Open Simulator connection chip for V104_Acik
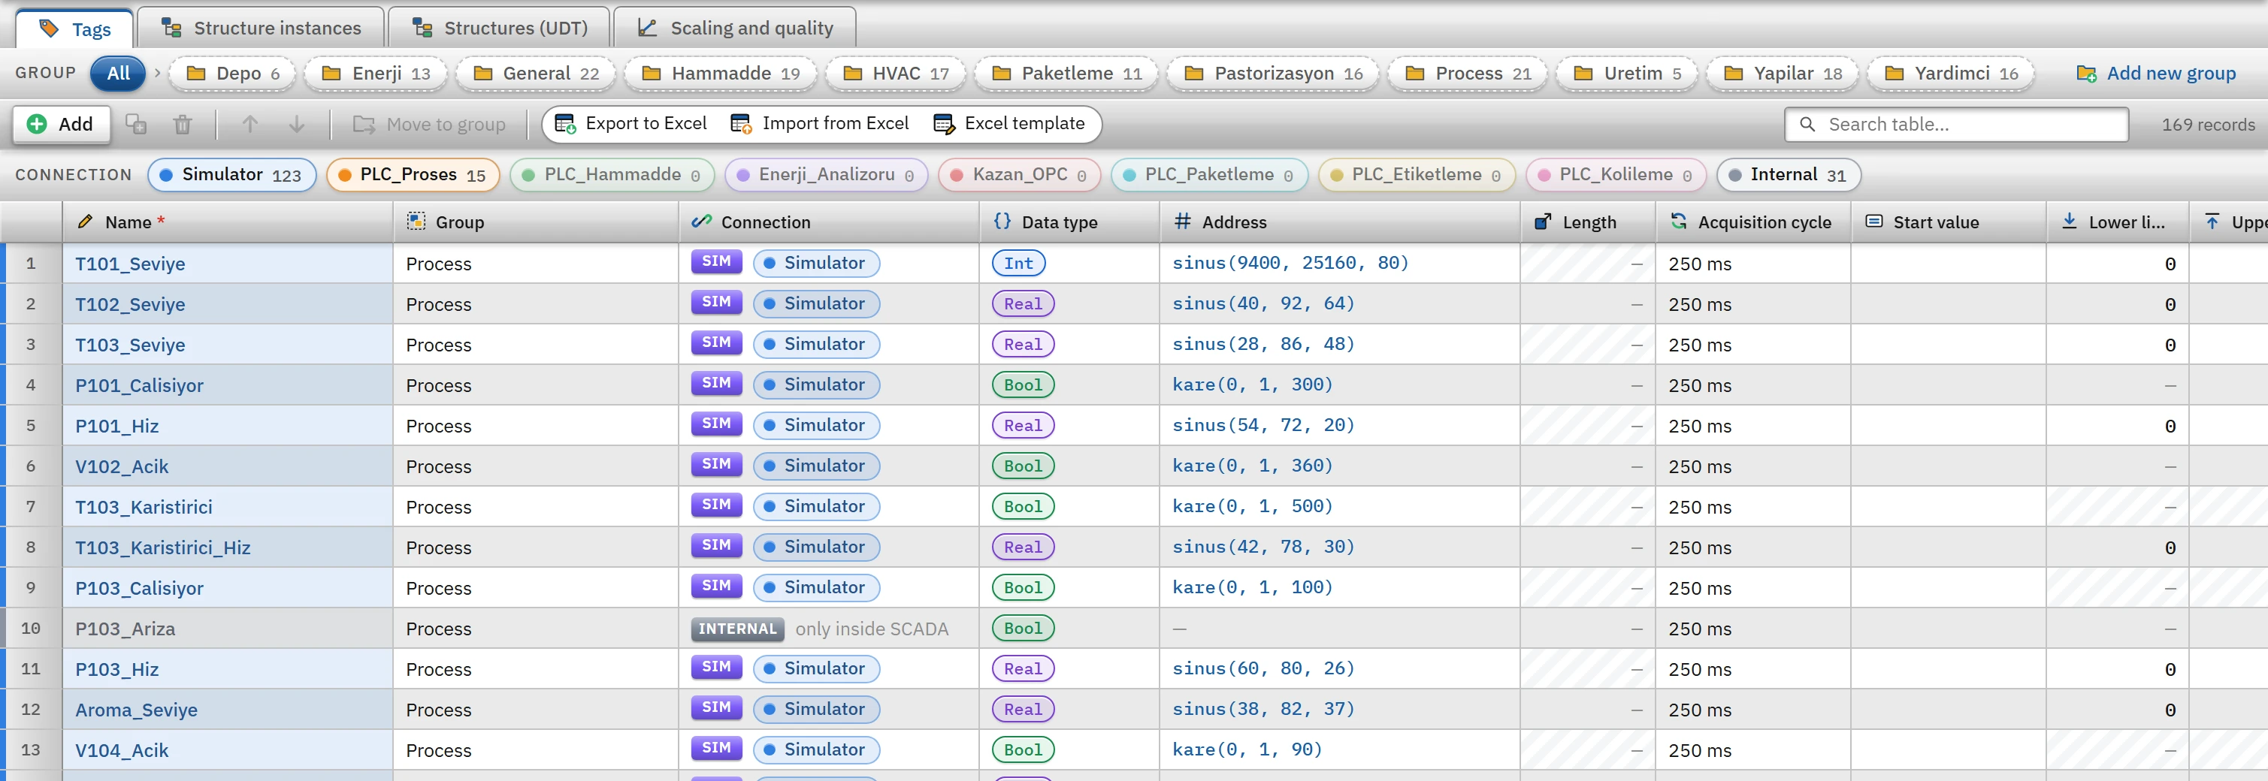The width and height of the screenshot is (2268, 781). pos(816,749)
